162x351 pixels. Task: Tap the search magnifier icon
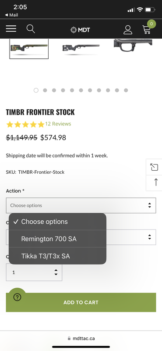[x=31, y=29]
